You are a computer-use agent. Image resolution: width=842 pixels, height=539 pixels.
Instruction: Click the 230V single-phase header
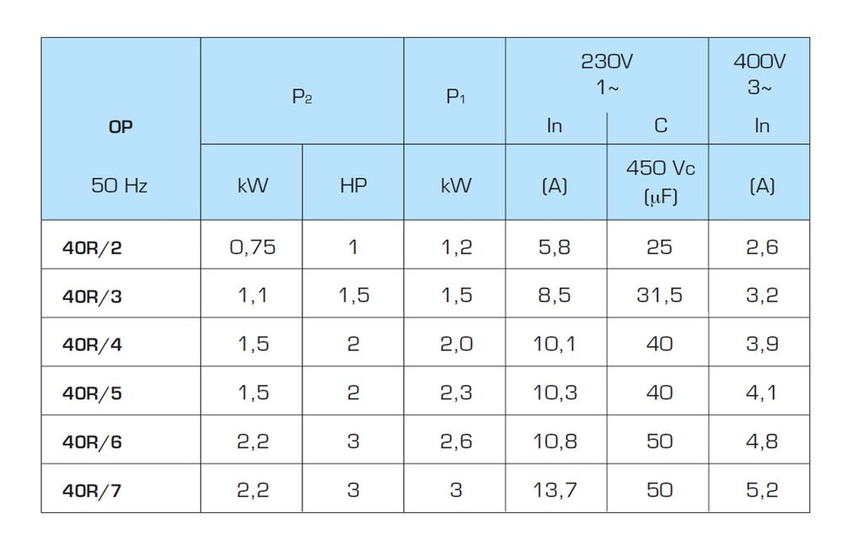(606, 74)
